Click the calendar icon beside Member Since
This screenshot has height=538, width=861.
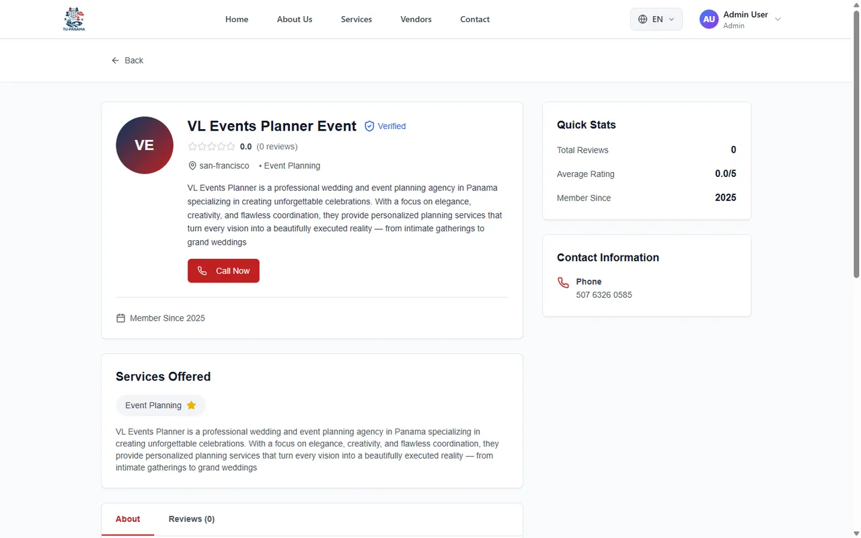coord(121,318)
